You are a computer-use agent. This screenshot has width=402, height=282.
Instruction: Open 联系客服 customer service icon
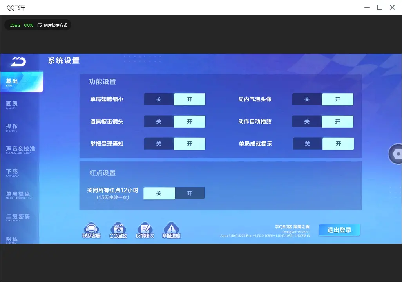point(92,230)
